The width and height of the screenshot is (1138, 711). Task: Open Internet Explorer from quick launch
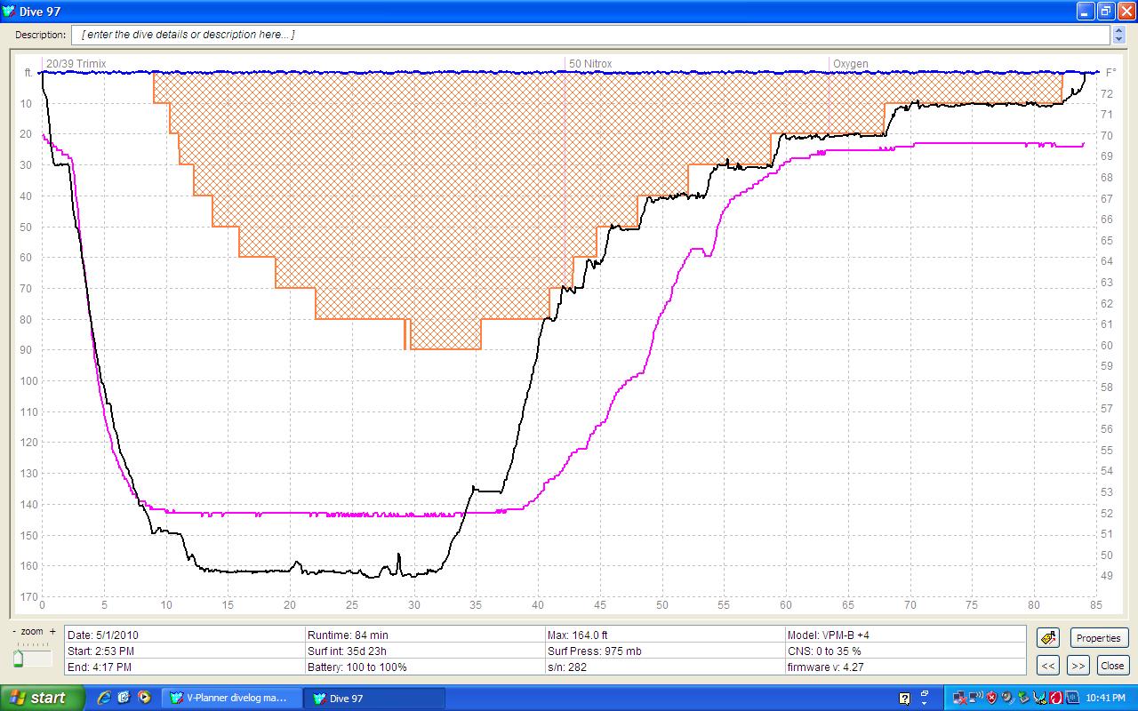pos(104,698)
